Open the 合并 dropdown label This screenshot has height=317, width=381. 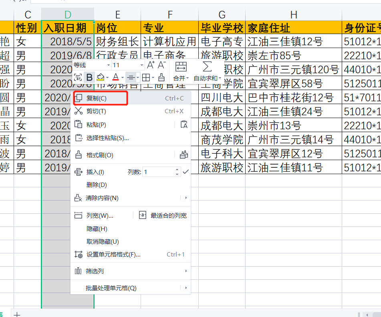(181, 78)
